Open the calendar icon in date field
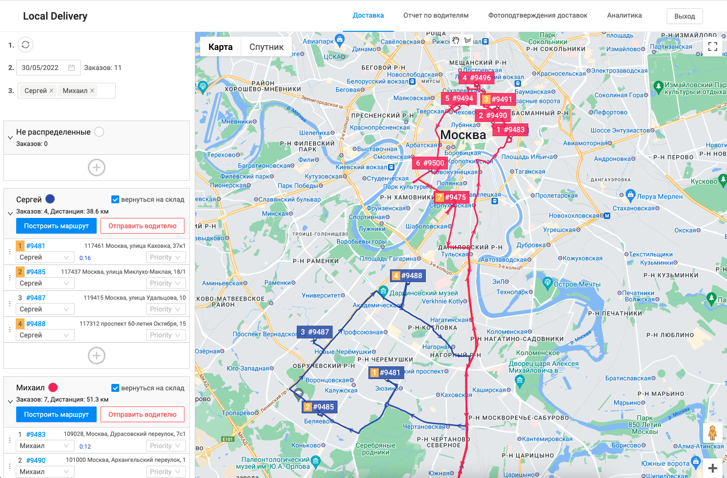This screenshot has width=727, height=478. pyautogui.click(x=72, y=68)
